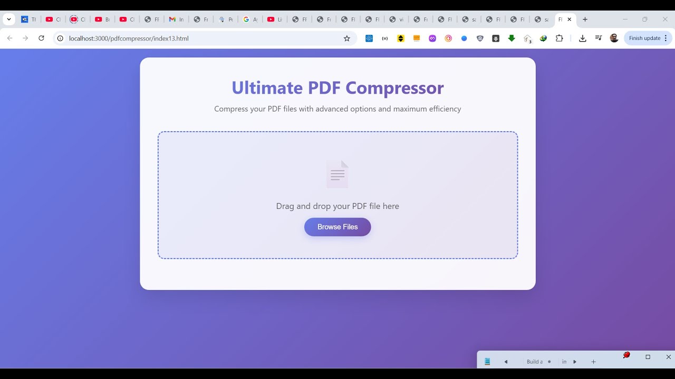Open the dark box downloader extension
The image size is (675, 379).
496,38
